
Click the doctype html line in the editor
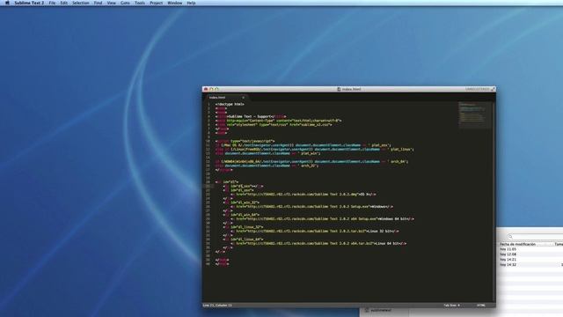pyautogui.click(x=230, y=104)
